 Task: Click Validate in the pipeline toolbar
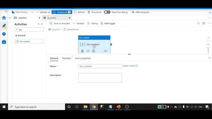[79, 23]
